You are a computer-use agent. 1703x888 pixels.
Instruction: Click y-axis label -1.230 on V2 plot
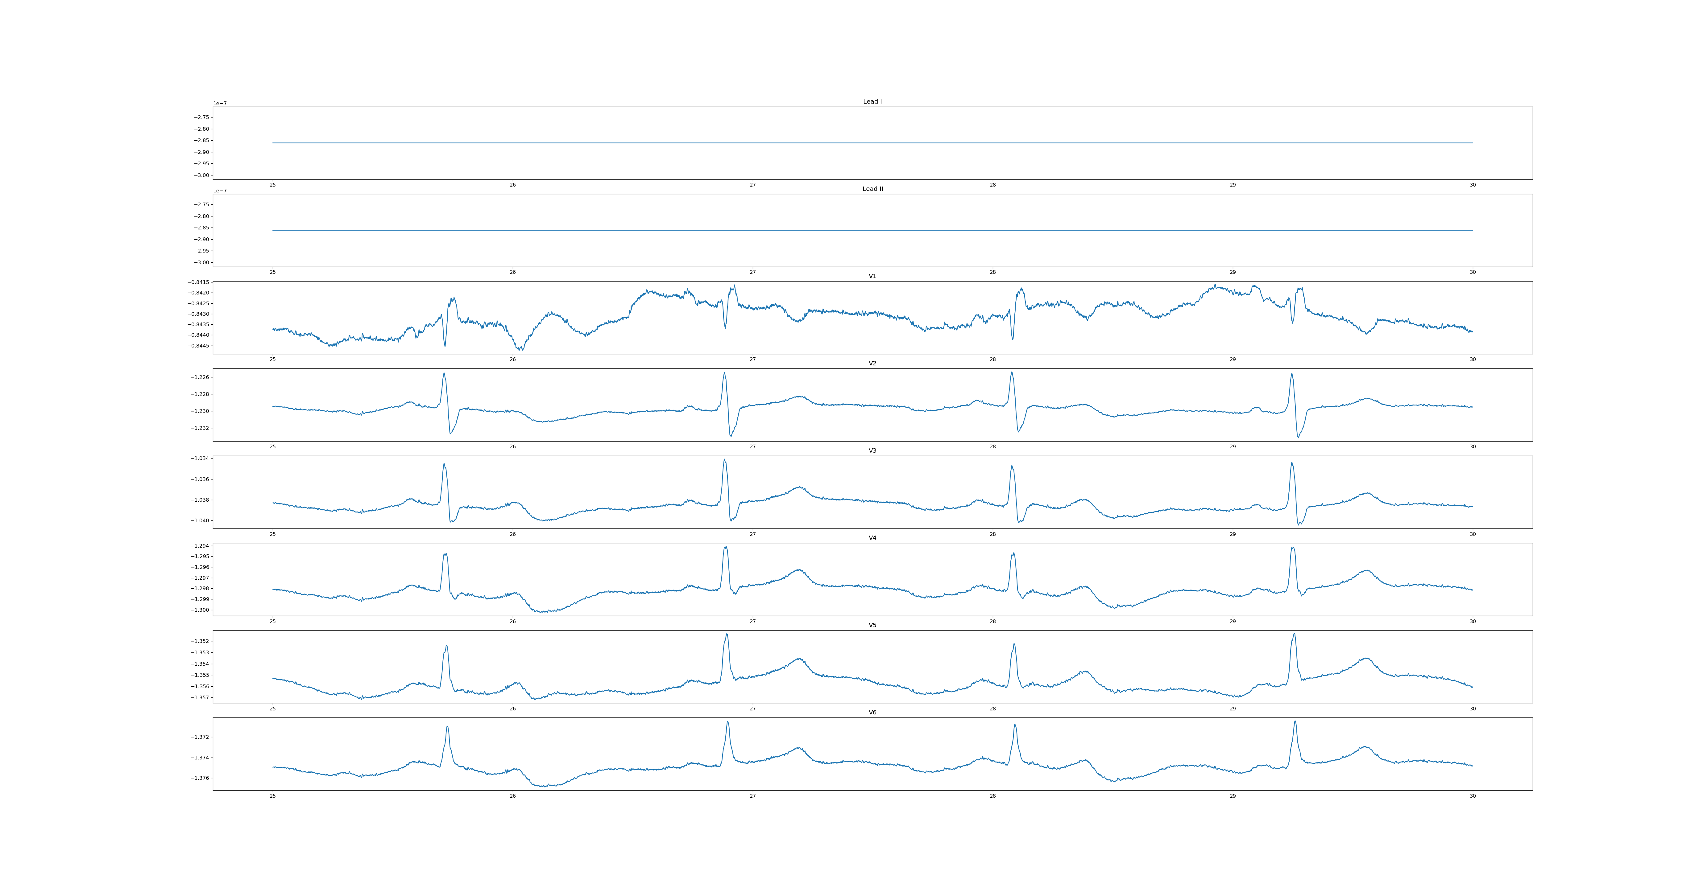pyautogui.click(x=200, y=411)
